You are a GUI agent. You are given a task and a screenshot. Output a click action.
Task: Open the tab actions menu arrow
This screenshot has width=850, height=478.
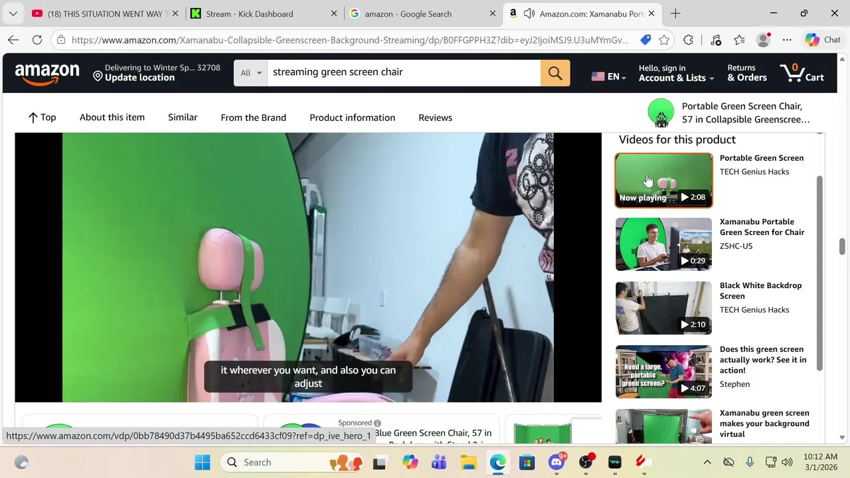pyautogui.click(x=13, y=13)
